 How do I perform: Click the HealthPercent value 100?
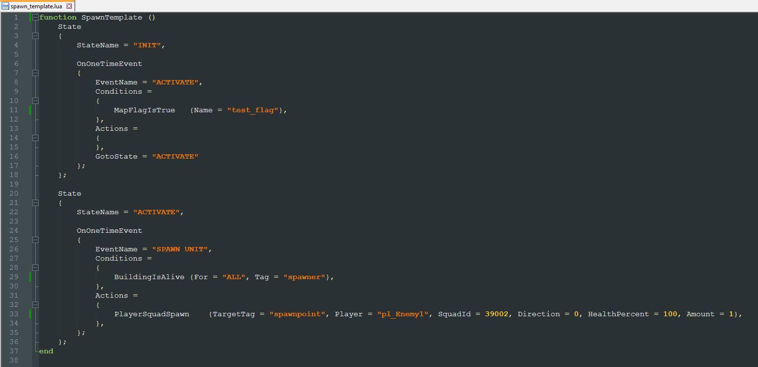670,314
